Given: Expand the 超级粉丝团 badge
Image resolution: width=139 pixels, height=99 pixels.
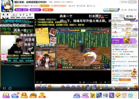Looking at the screenshot, I should (35, 10).
